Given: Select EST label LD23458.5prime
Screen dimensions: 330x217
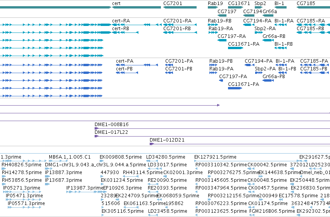Looking at the screenshot, I should tap(168, 211).
